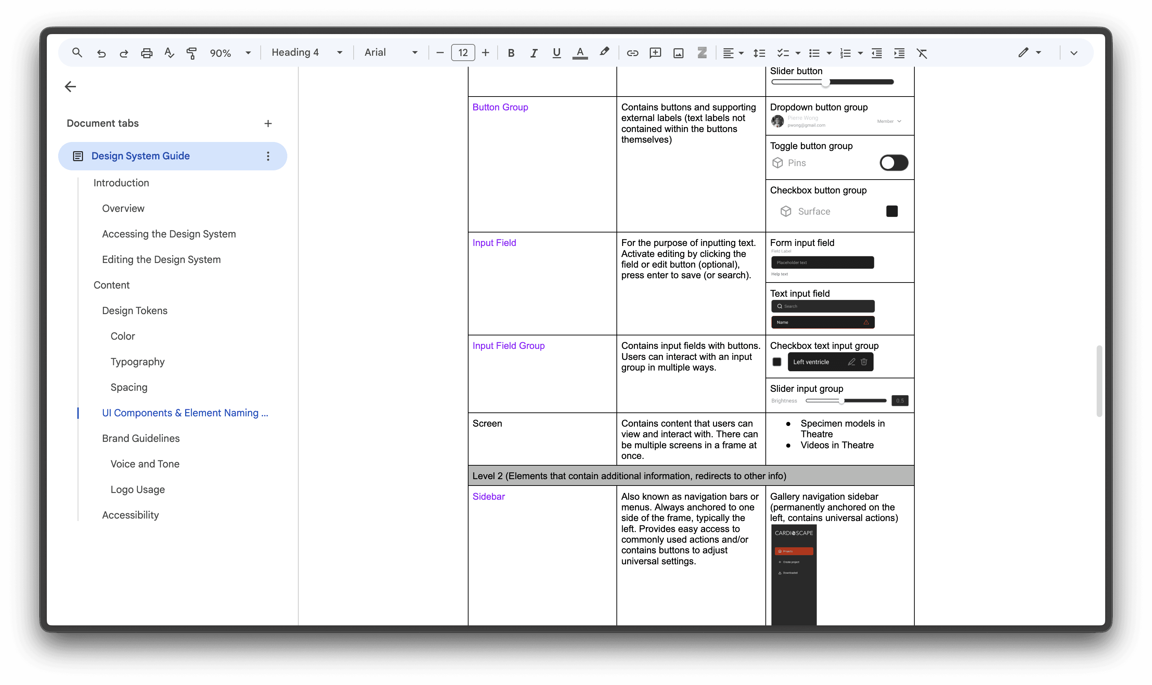Check the Surface checkbox square

click(891, 212)
